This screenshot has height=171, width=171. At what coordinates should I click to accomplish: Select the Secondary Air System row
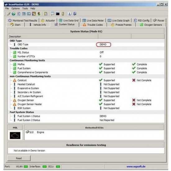[x=86, y=92]
